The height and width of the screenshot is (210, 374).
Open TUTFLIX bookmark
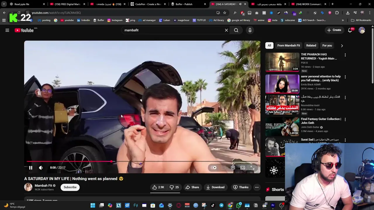(199, 20)
